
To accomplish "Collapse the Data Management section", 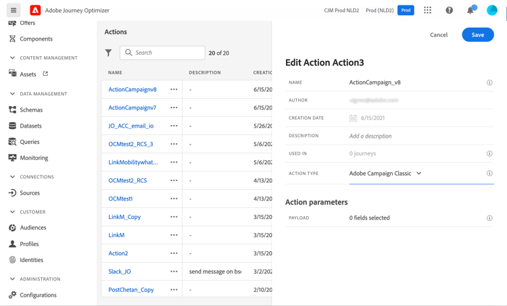I will pos(12,94).
